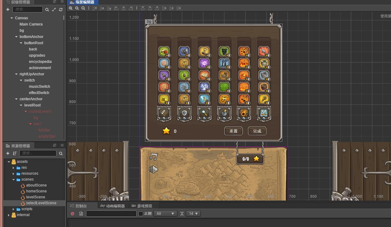
Task: Click the console filter text field
Action: [111, 214]
